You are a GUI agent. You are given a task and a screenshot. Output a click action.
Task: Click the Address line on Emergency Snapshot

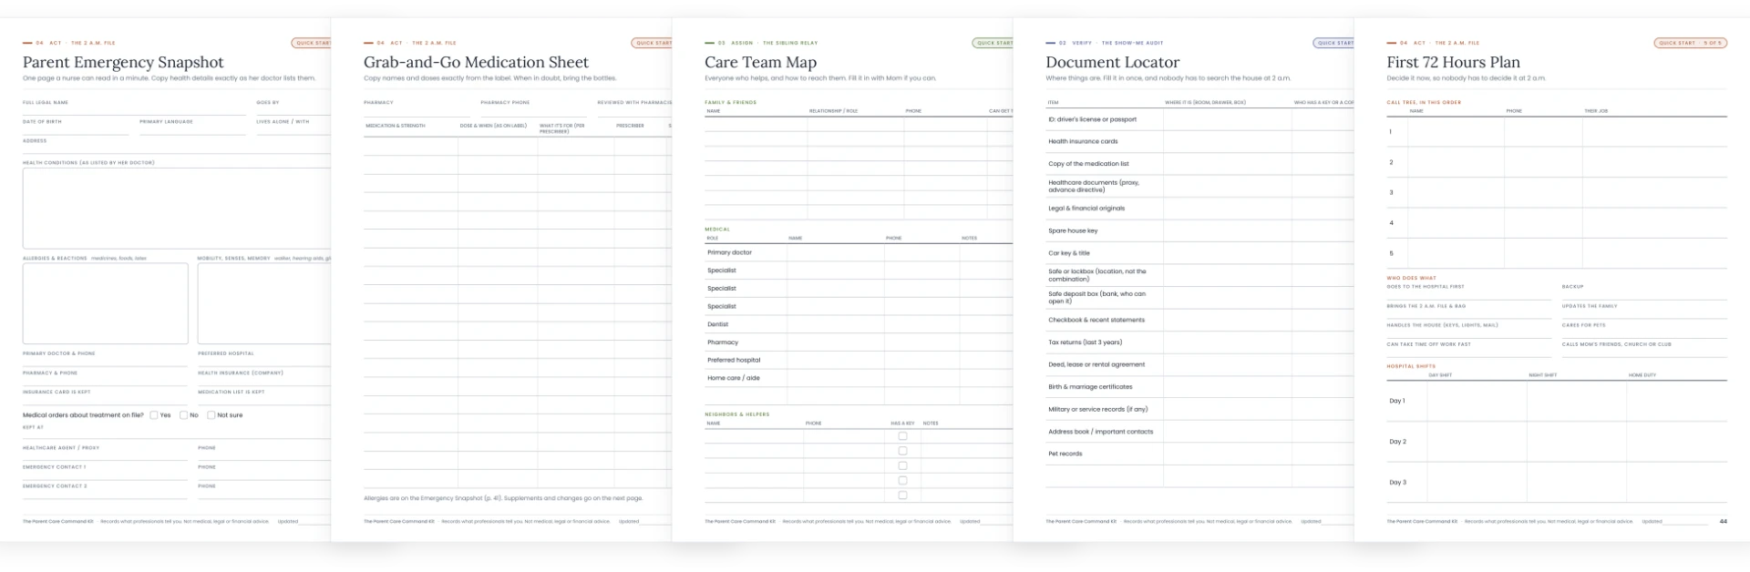[x=177, y=146]
